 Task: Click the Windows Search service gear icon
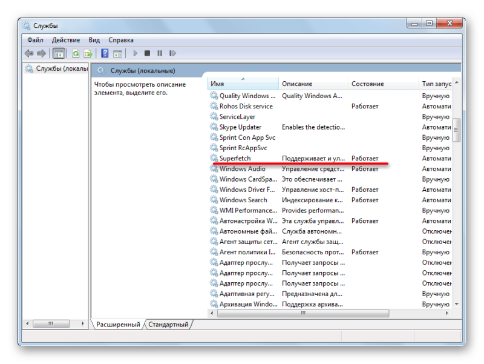(x=214, y=200)
